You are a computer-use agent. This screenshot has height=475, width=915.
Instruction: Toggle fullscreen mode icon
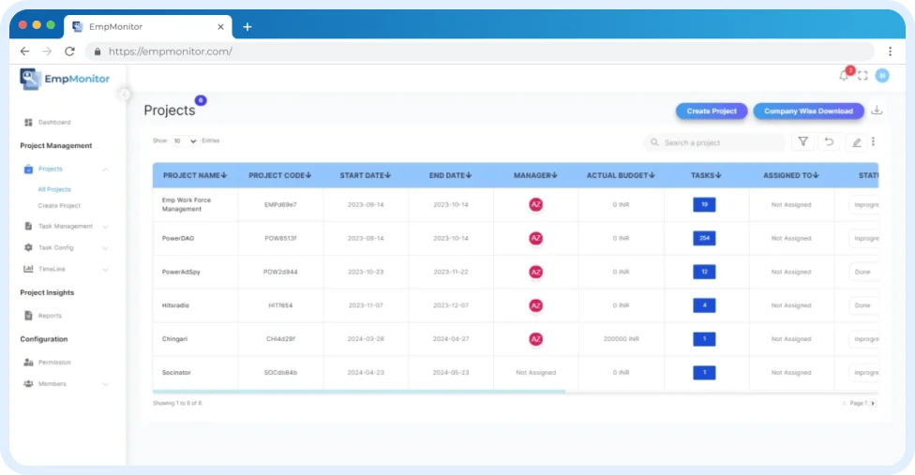click(x=862, y=76)
